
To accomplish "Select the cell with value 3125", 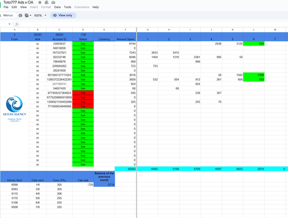I will [233, 44].
